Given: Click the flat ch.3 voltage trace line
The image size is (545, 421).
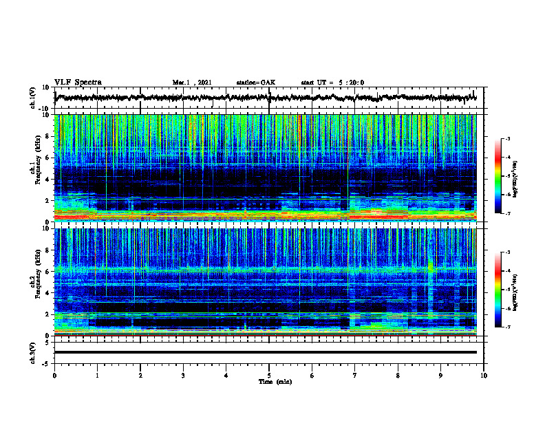Looking at the screenshot, I should tap(266, 352).
